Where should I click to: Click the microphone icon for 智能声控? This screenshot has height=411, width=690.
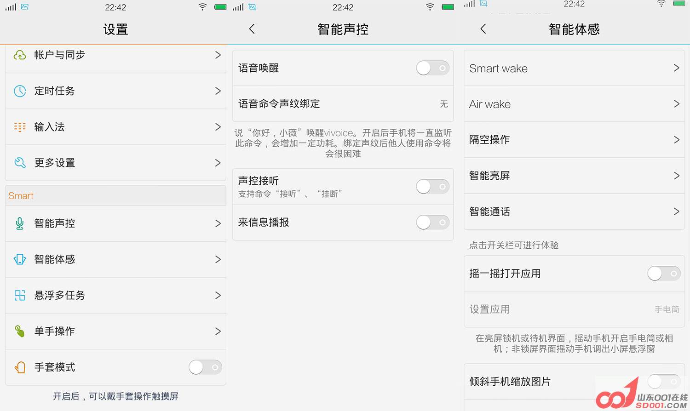pyautogui.click(x=20, y=223)
